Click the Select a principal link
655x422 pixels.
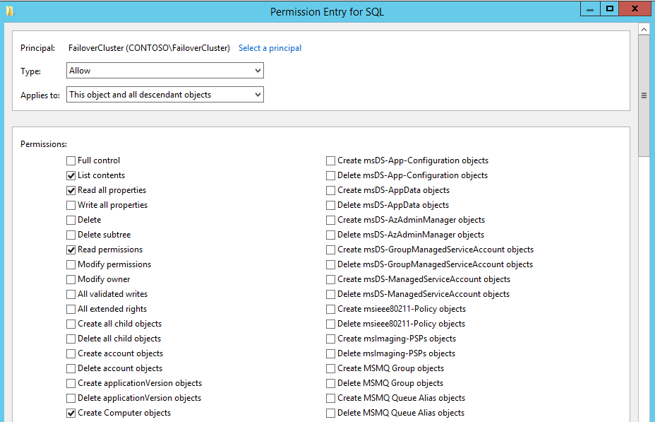[x=270, y=48]
